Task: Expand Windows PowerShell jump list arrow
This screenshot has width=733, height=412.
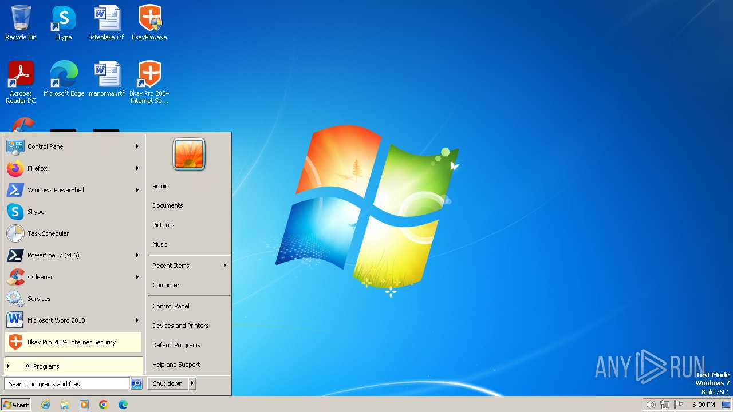Action: [137, 190]
